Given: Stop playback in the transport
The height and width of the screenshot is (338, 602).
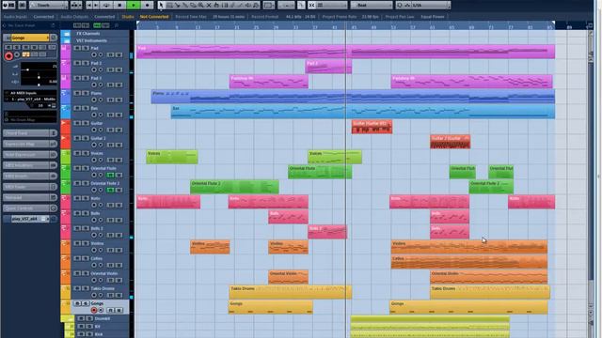Looking at the screenshot, I should coord(120,5).
